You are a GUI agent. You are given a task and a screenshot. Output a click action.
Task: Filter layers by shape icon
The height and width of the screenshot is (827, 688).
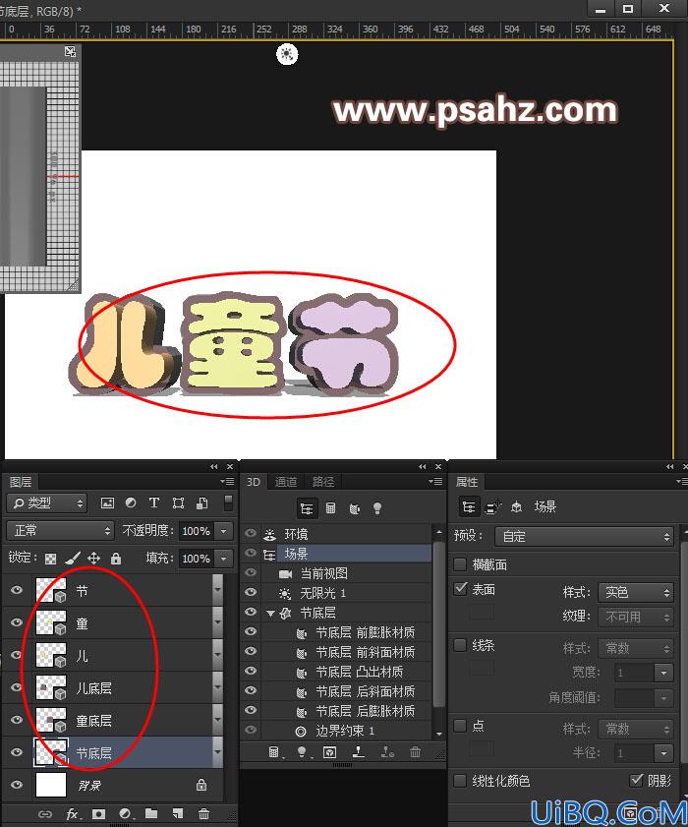(x=178, y=503)
